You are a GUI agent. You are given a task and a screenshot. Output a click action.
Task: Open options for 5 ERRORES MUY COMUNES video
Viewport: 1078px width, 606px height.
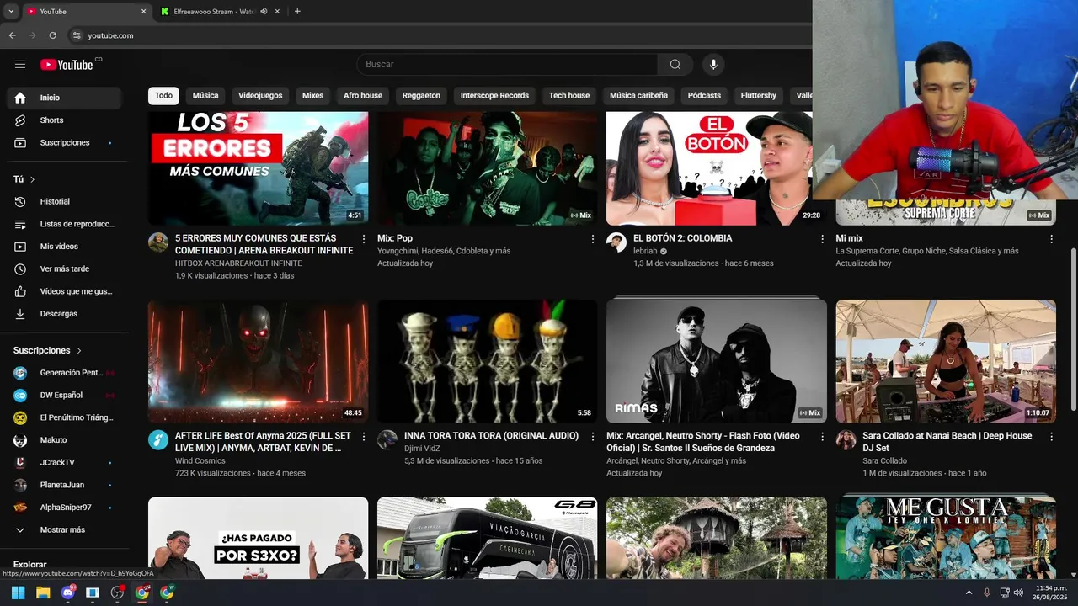click(x=364, y=239)
